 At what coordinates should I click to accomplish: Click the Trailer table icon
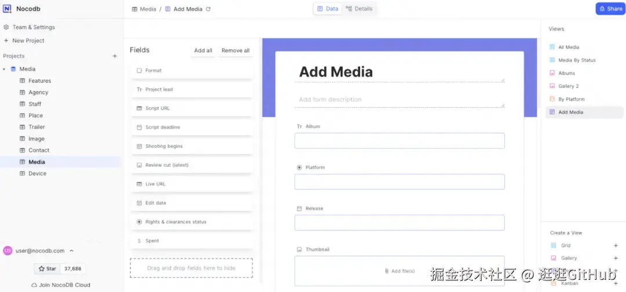coord(23,127)
